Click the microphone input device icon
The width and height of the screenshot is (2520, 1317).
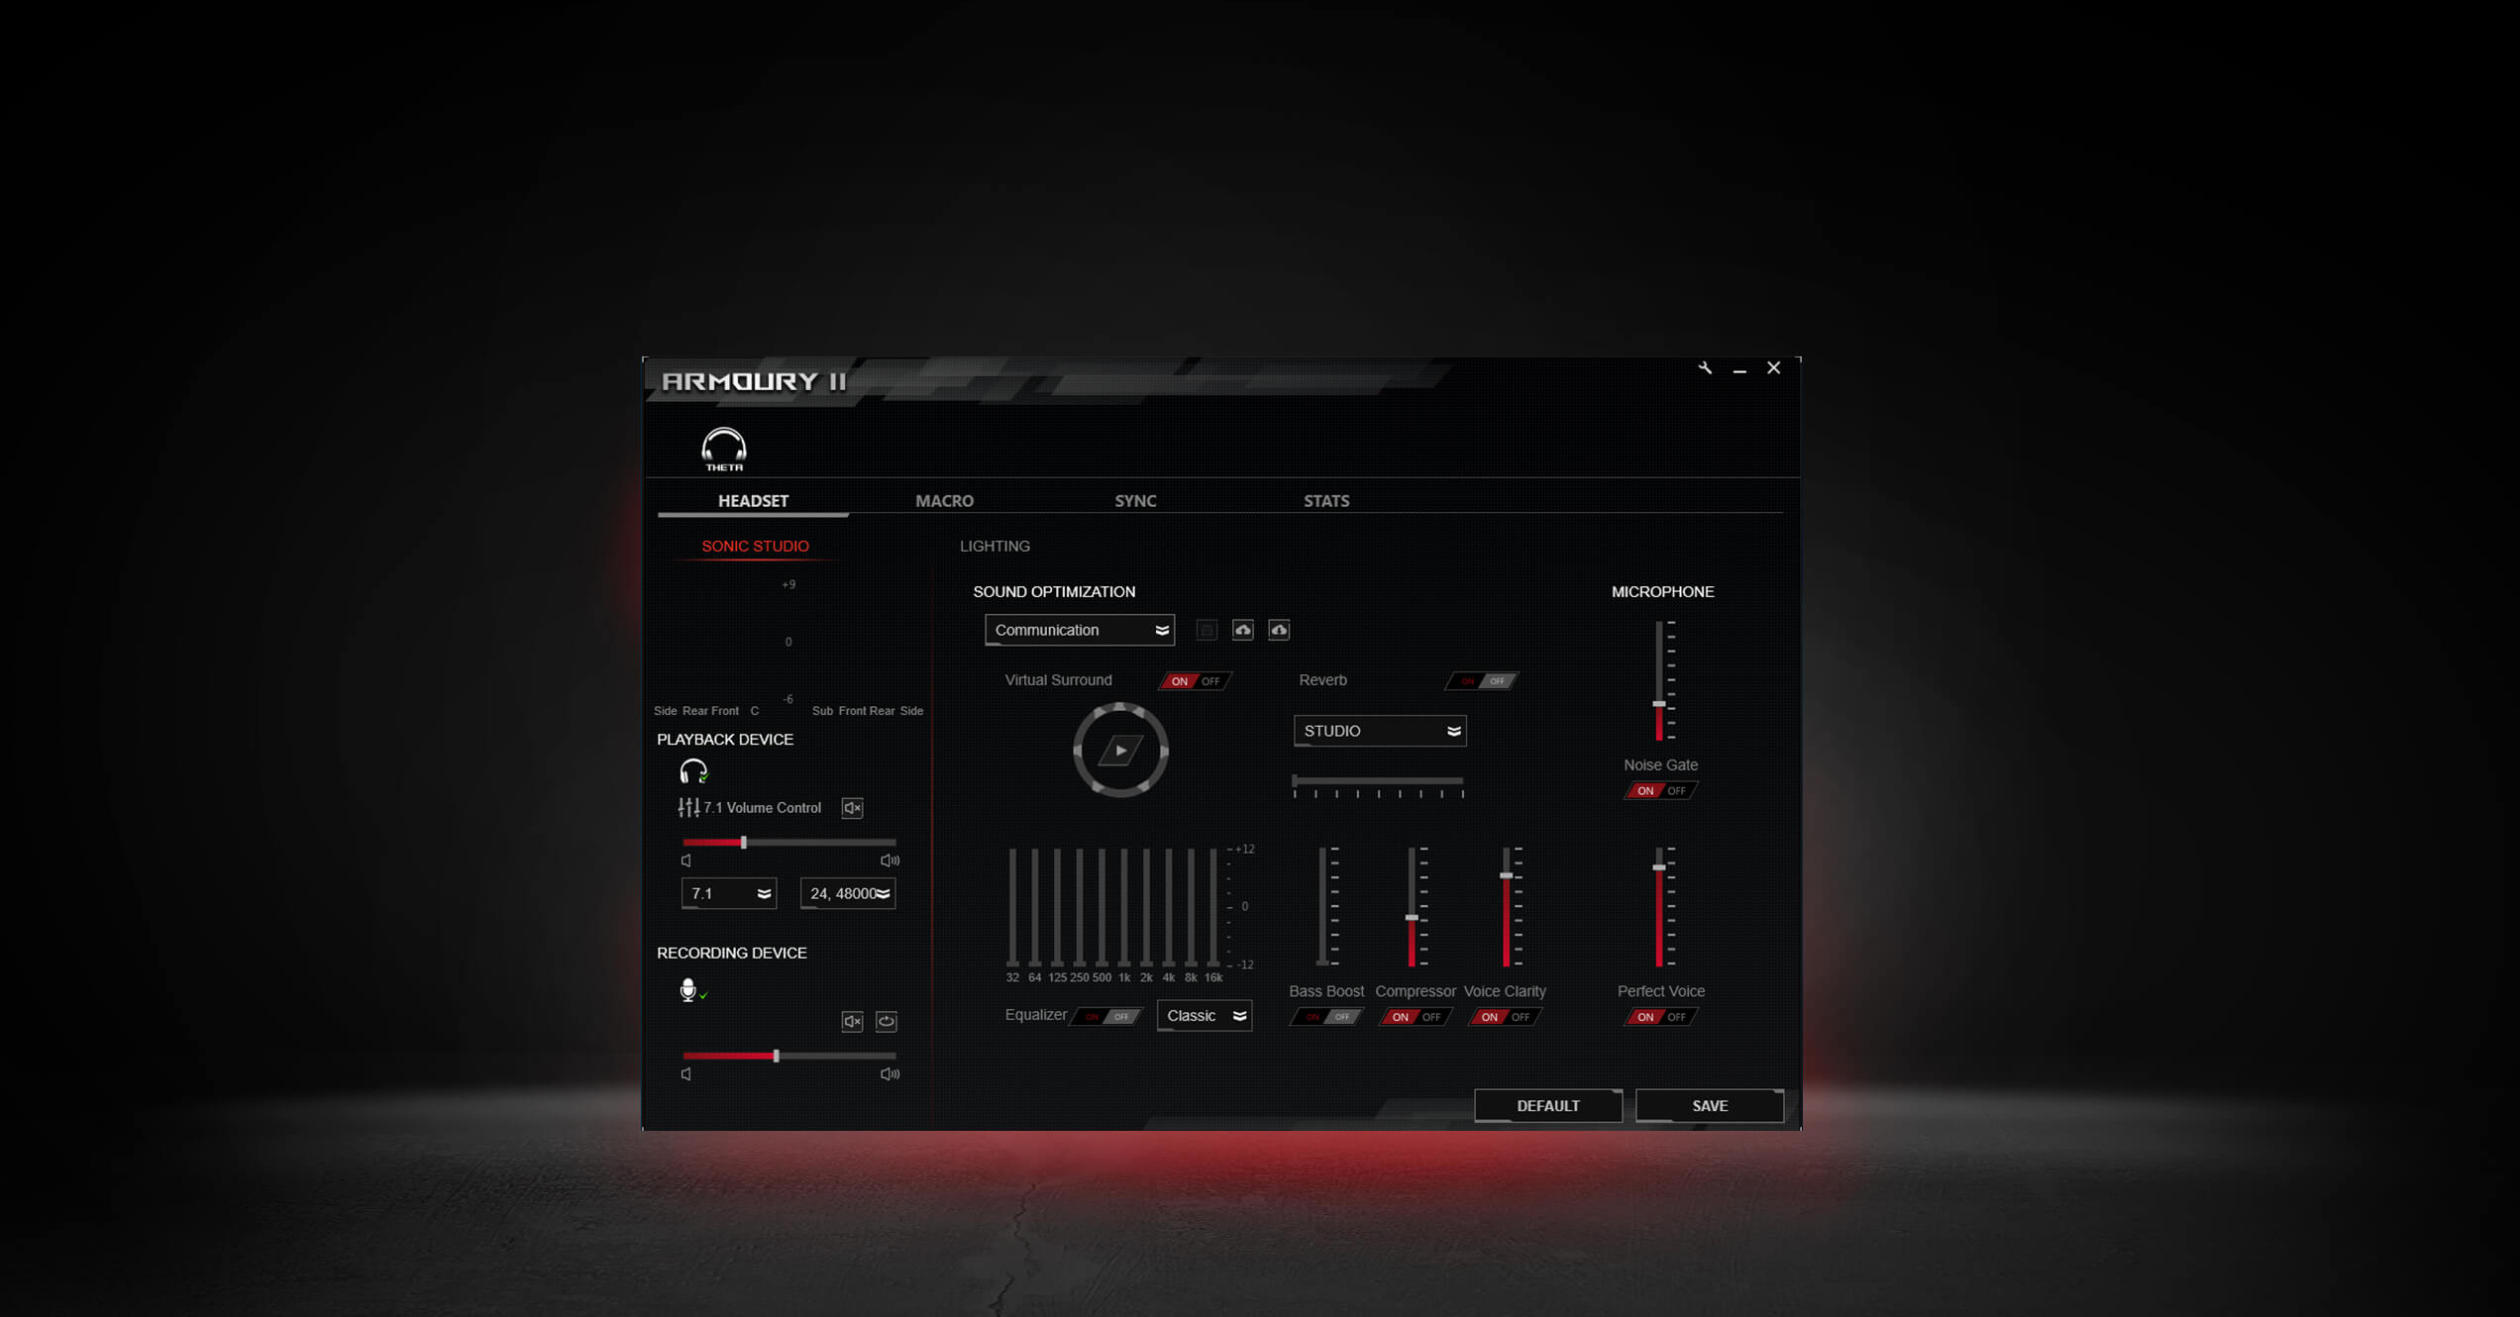click(x=688, y=988)
